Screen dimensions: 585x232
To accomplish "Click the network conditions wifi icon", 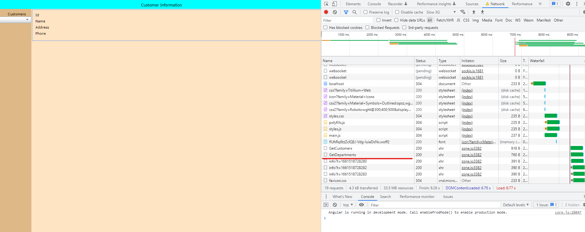I will 462,12.
